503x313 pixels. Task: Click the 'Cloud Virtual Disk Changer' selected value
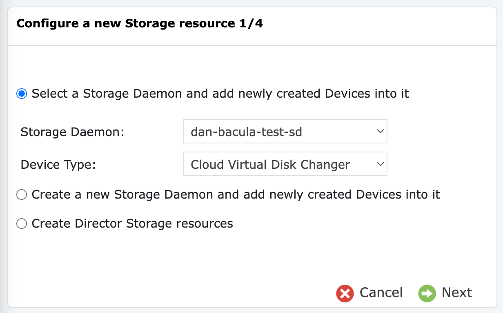(x=270, y=165)
